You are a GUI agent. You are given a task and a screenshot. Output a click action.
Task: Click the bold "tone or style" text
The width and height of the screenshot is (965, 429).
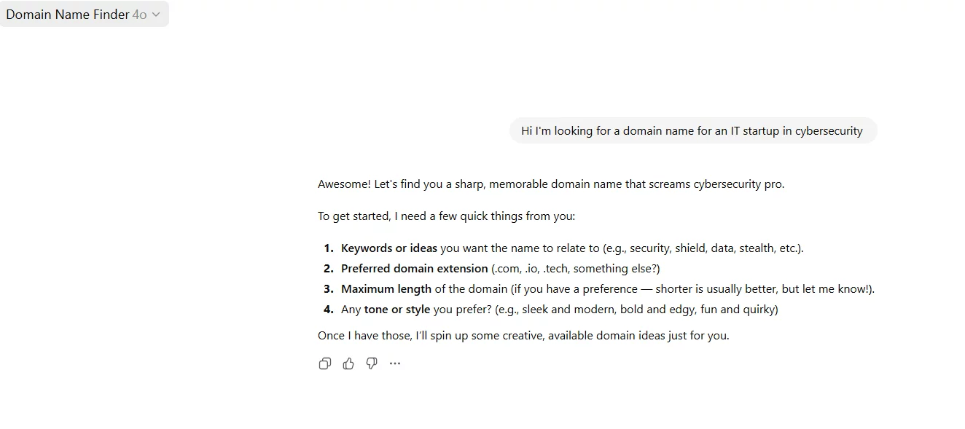pos(397,310)
